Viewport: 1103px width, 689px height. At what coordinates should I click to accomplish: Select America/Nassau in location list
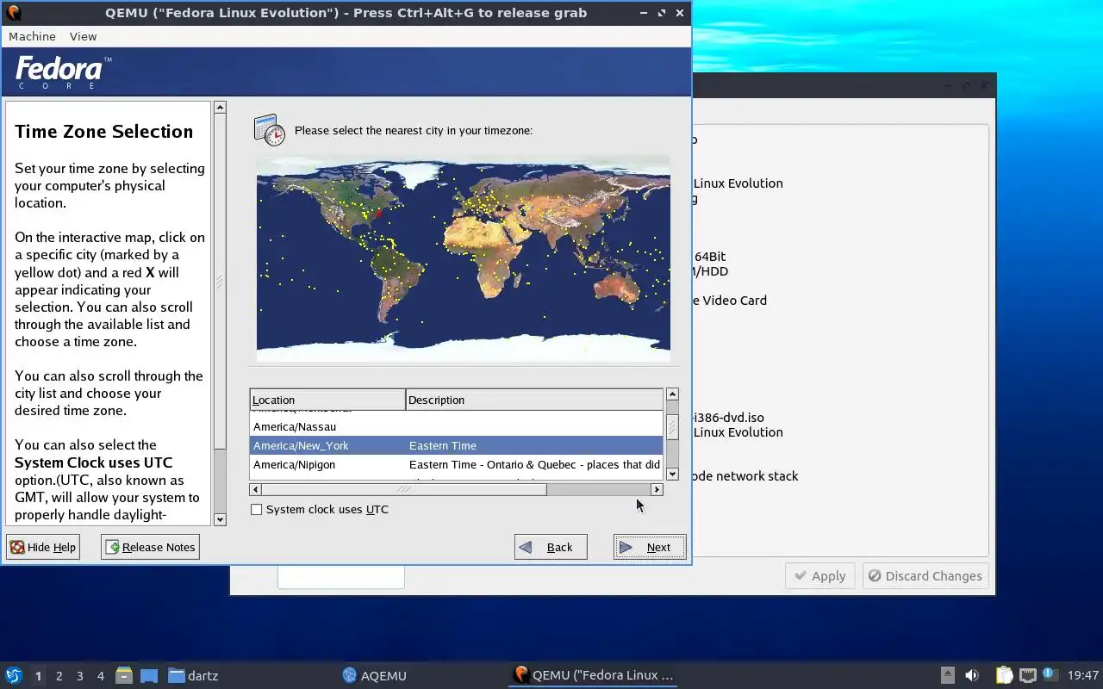(x=457, y=426)
